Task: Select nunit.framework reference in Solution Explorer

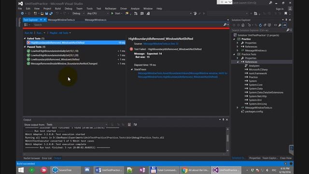Action: pyautogui.click(x=257, y=73)
